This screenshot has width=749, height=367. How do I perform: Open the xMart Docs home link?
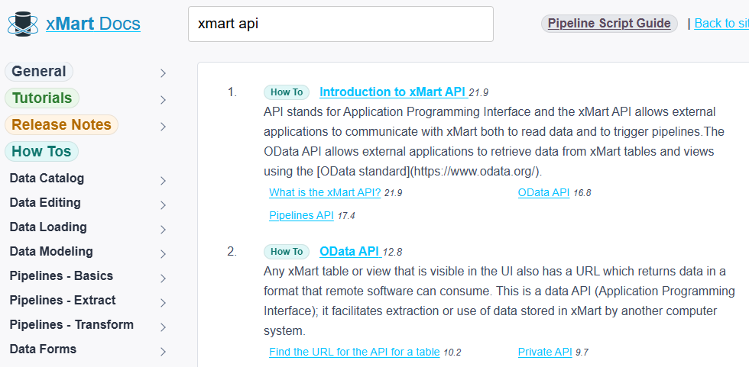(x=93, y=24)
